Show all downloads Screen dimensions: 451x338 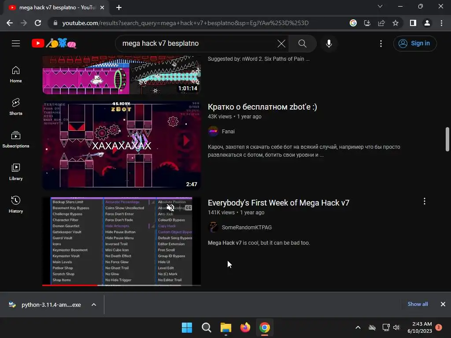pyautogui.click(x=418, y=304)
